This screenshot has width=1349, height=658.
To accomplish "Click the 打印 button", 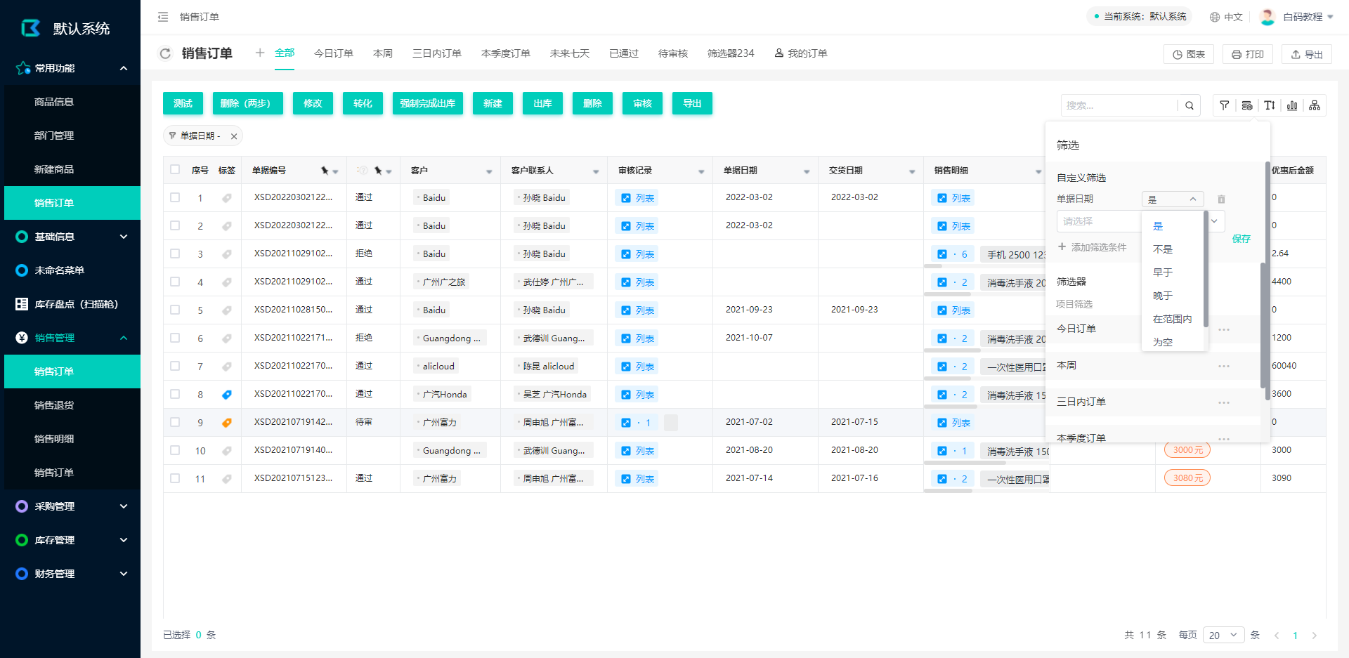I will 1247,54.
